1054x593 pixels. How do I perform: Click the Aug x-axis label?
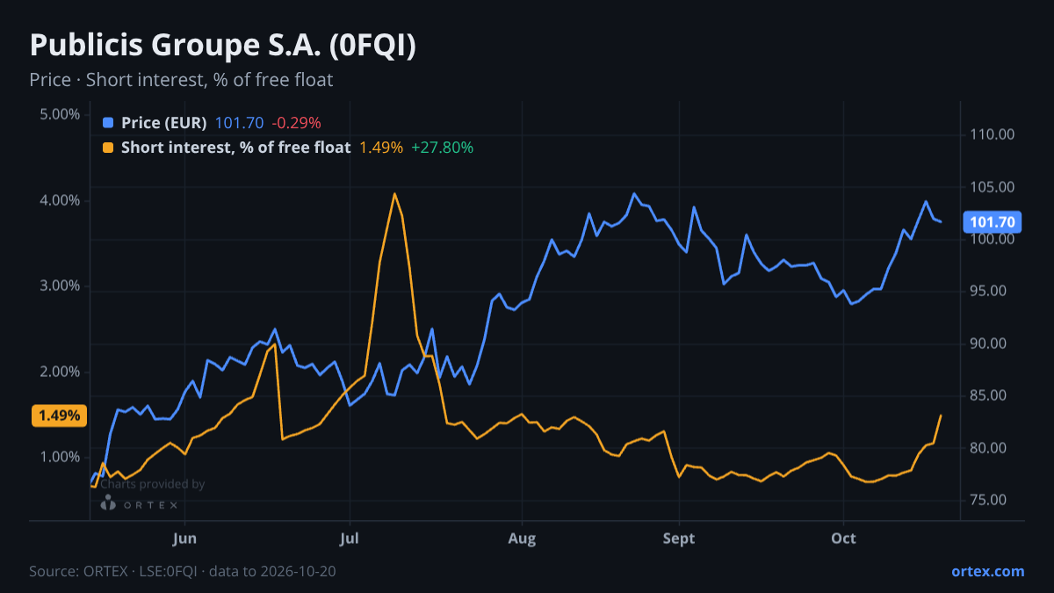(x=522, y=538)
